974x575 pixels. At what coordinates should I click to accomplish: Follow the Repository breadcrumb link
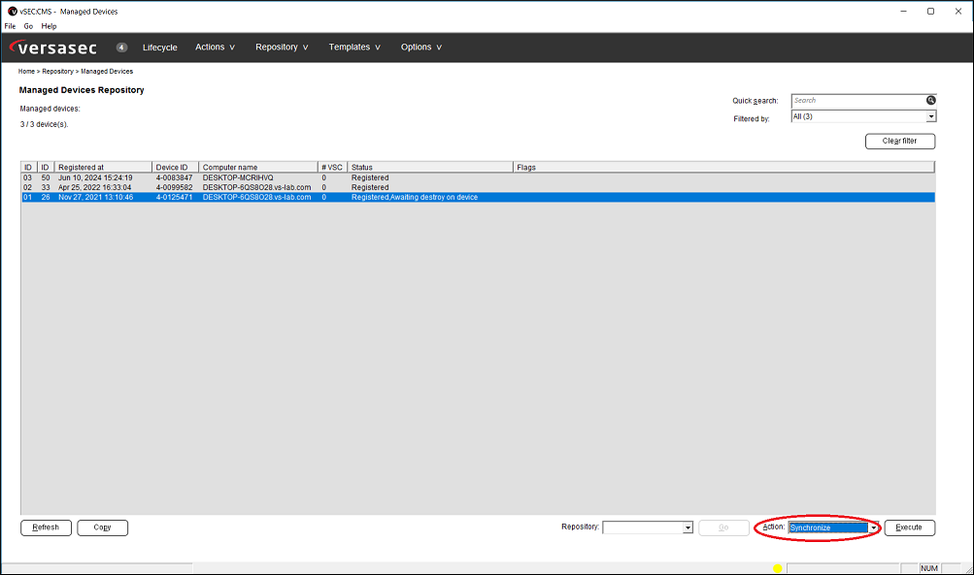pos(57,72)
